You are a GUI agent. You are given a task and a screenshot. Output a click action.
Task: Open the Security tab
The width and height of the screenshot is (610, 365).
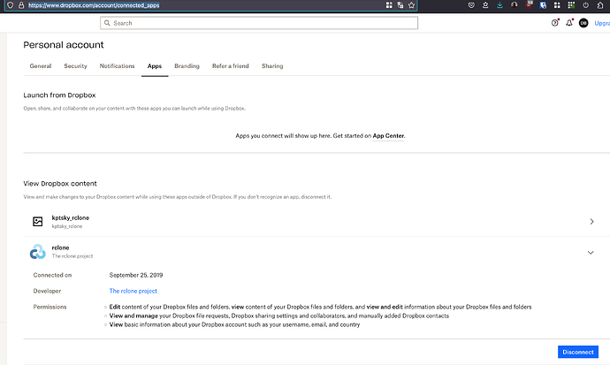click(75, 66)
